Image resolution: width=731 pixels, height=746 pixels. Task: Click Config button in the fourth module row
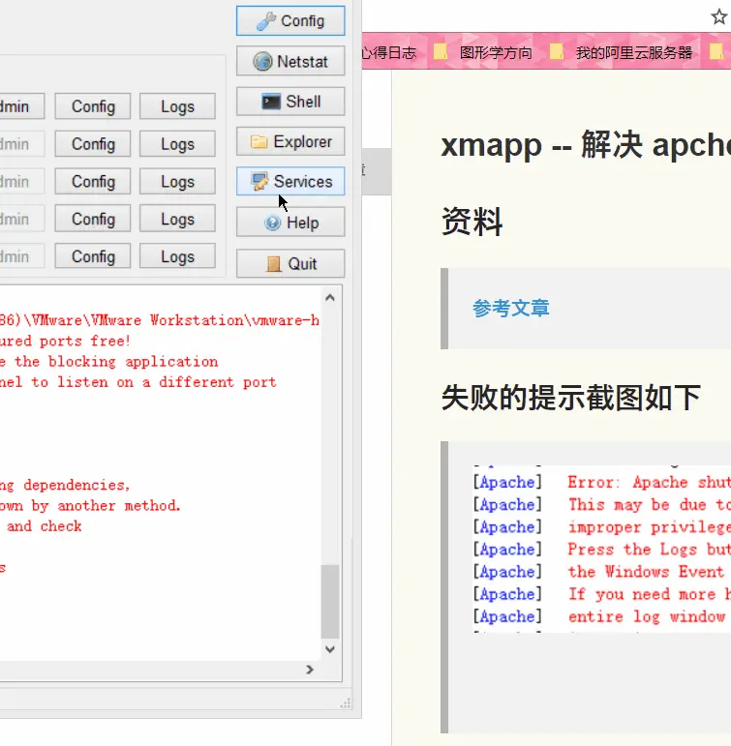(93, 219)
